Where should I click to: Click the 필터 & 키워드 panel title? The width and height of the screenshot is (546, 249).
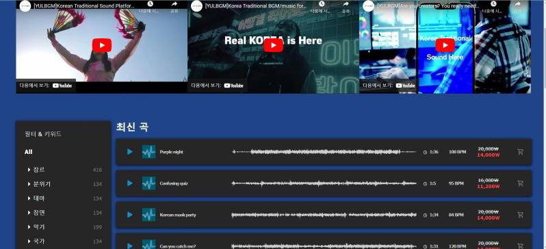(43, 133)
